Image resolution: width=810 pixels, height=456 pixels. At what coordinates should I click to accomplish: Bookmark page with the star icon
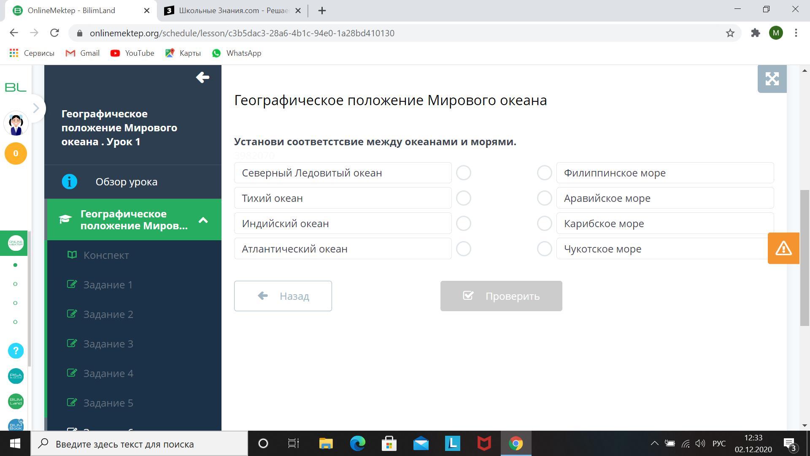730,33
